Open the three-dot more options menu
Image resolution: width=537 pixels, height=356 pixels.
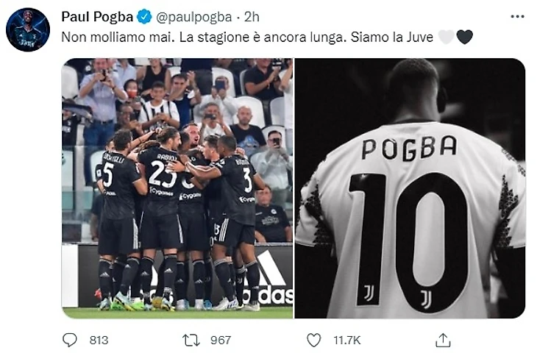tap(517, 16)
